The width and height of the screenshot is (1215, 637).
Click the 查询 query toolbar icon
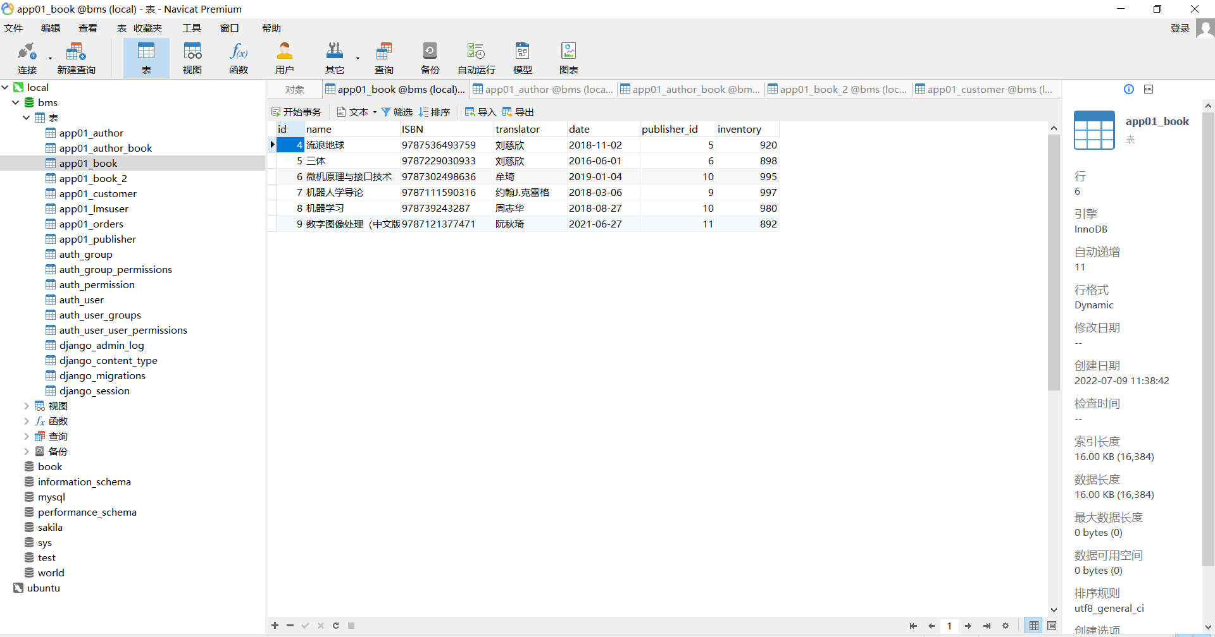tap(384, 58)
